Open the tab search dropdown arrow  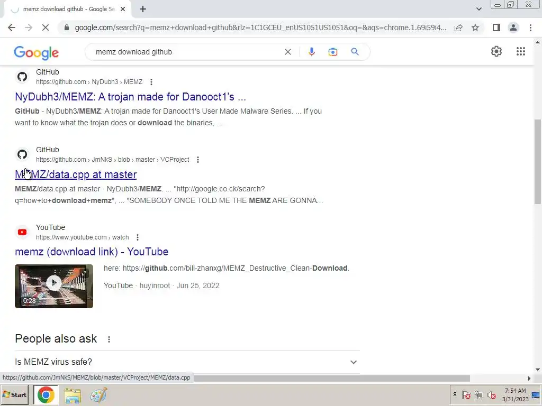[x=478, y=9]
